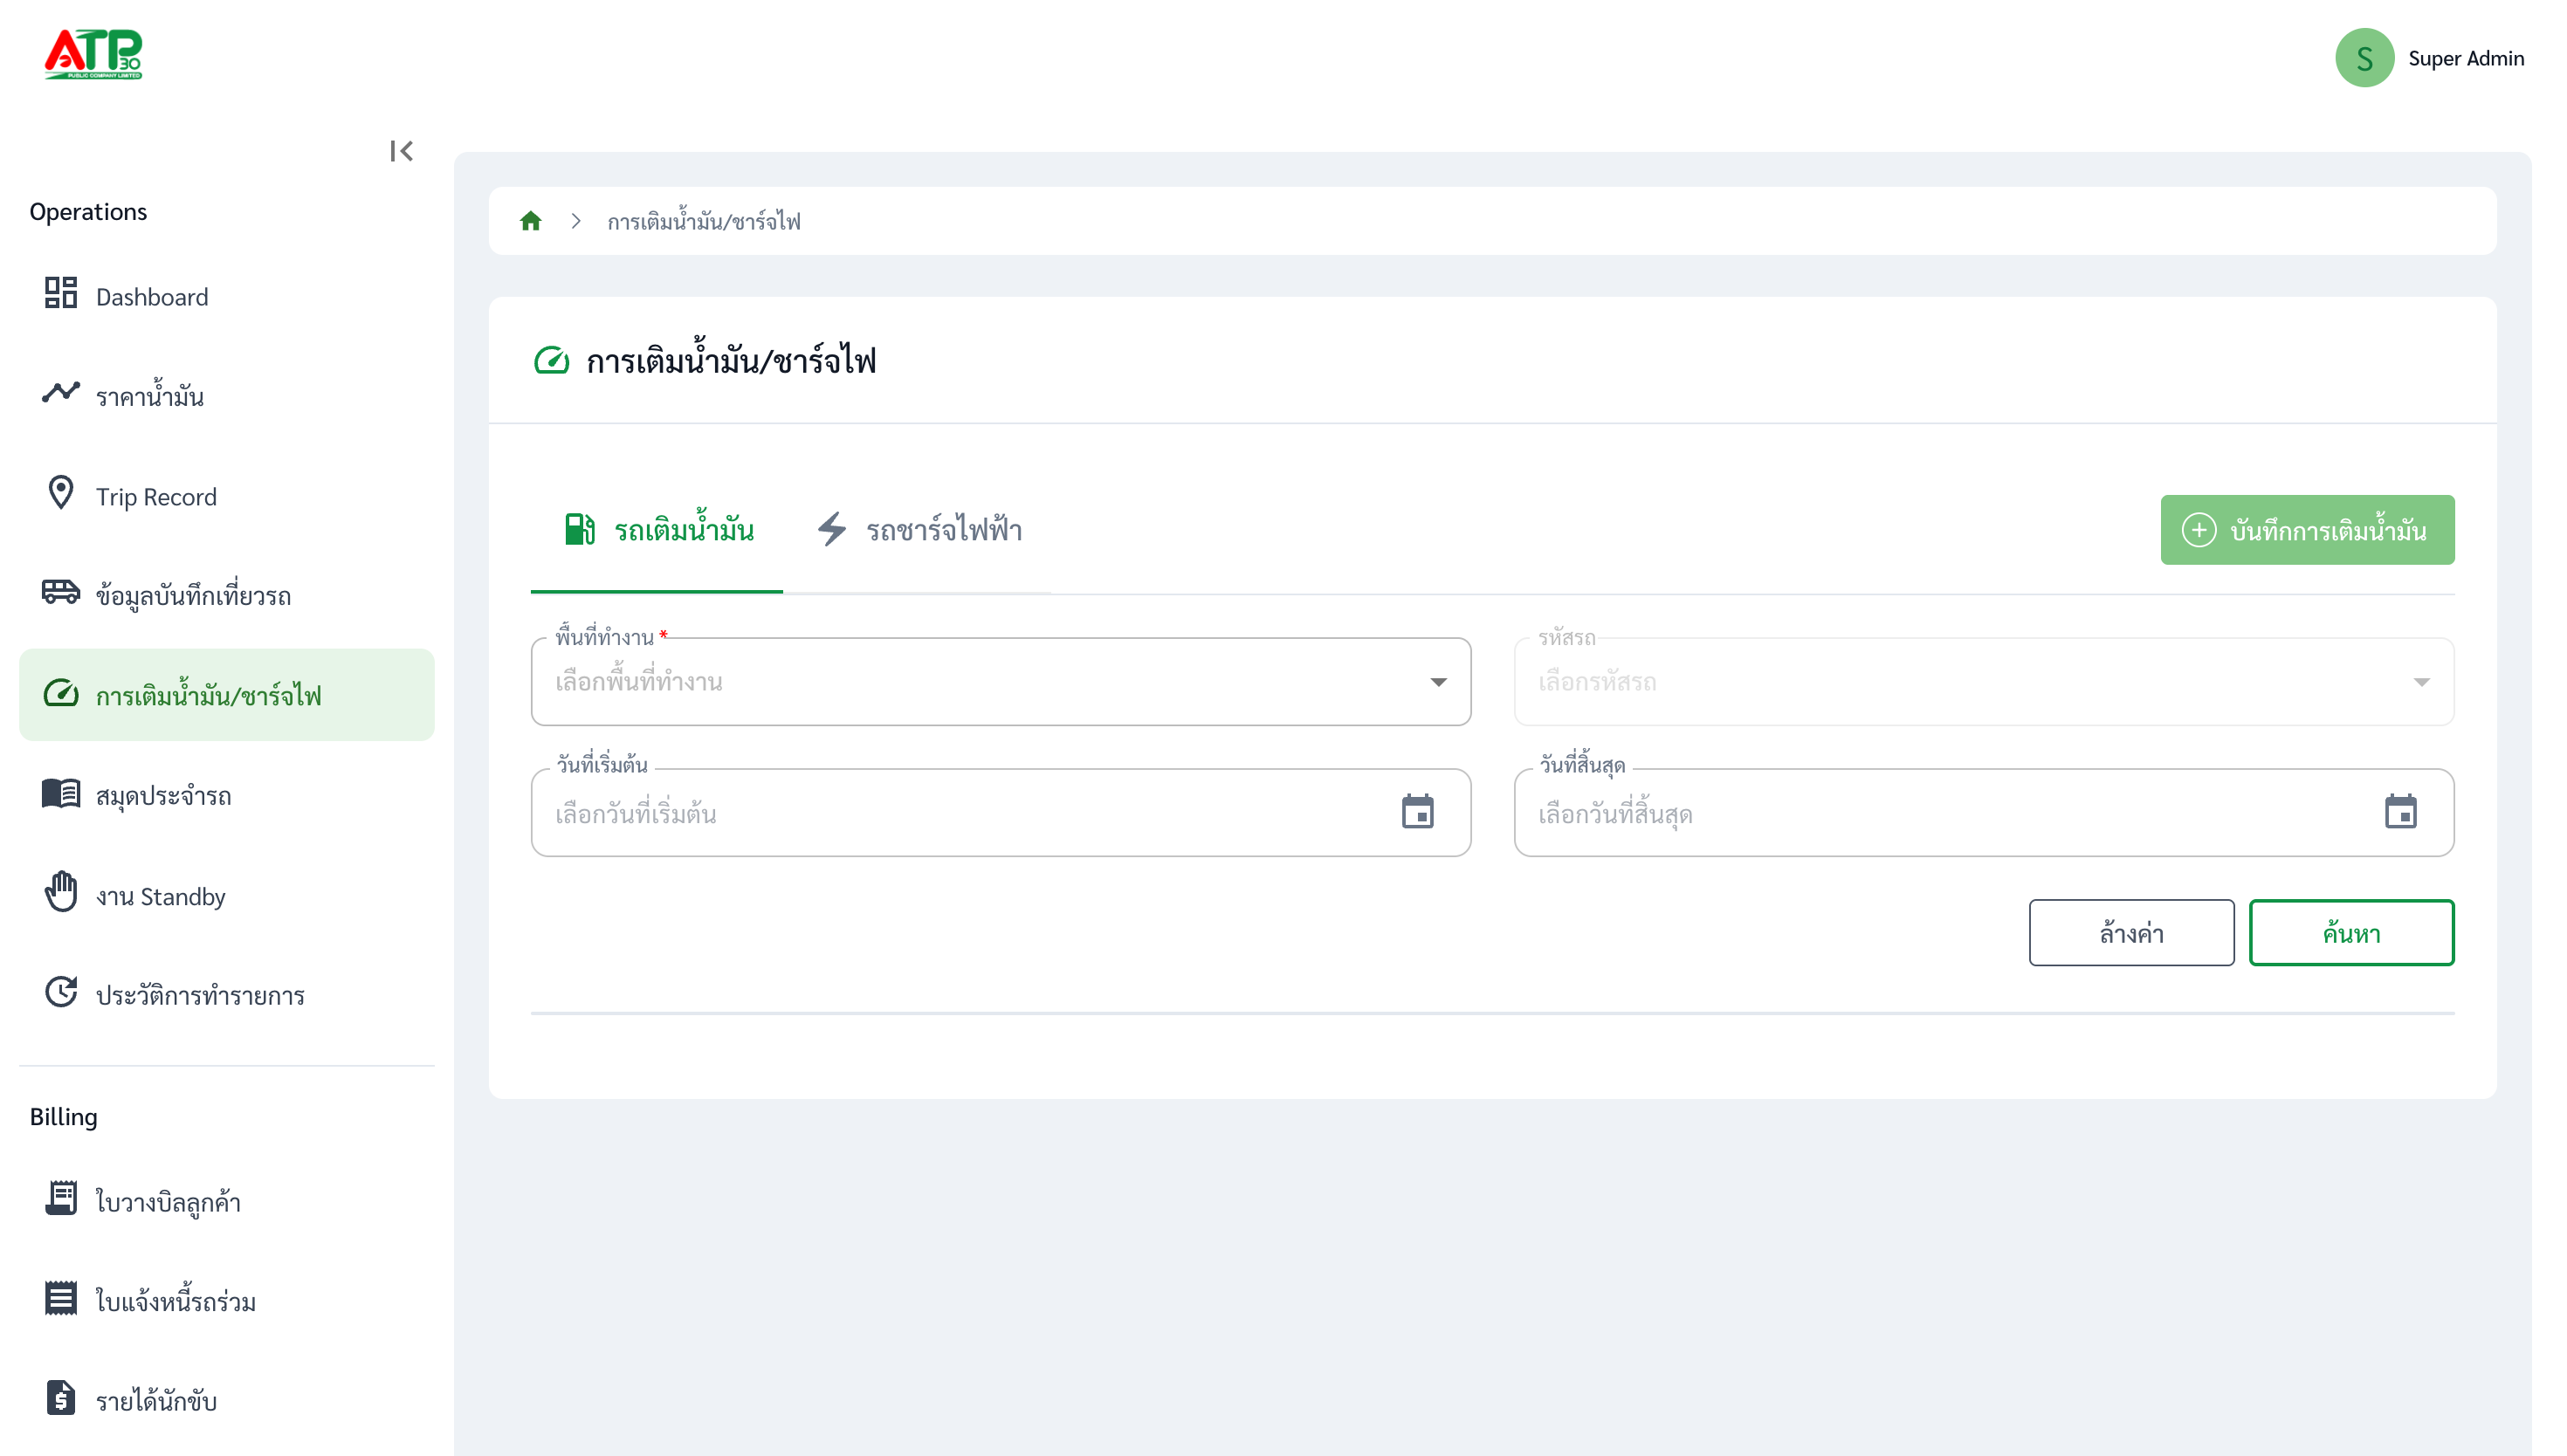Screen dimensions: 2567x1456
Task: Click the green S user avatar
Action: pyautogui.click(x=2364, y=58)
